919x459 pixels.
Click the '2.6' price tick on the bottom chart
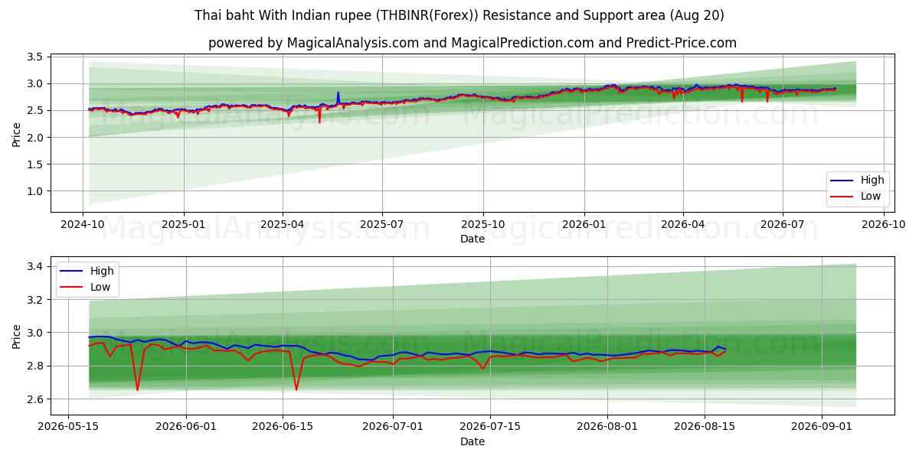click(x=34, y=399)
